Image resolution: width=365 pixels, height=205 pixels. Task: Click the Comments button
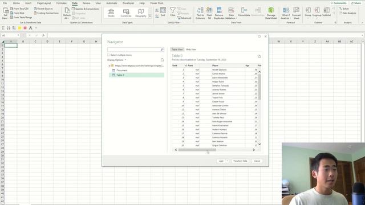point(339,3)
